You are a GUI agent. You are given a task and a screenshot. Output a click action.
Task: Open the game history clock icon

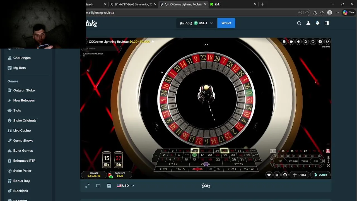pyautogui.click(x=313, y=42)
